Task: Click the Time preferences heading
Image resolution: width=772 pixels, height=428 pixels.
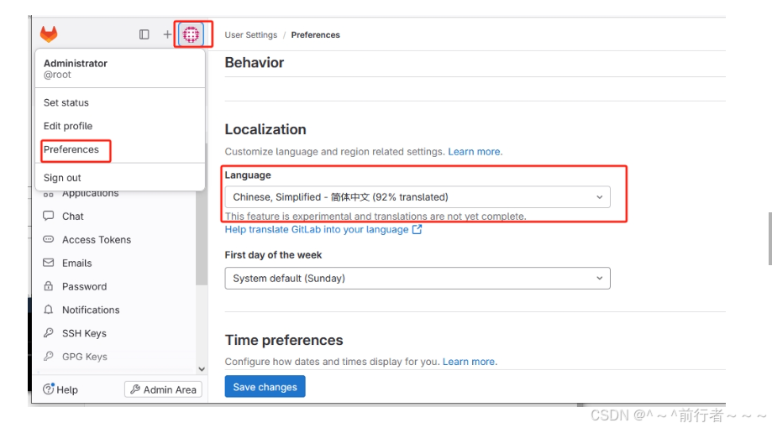Action: [284, 340]
